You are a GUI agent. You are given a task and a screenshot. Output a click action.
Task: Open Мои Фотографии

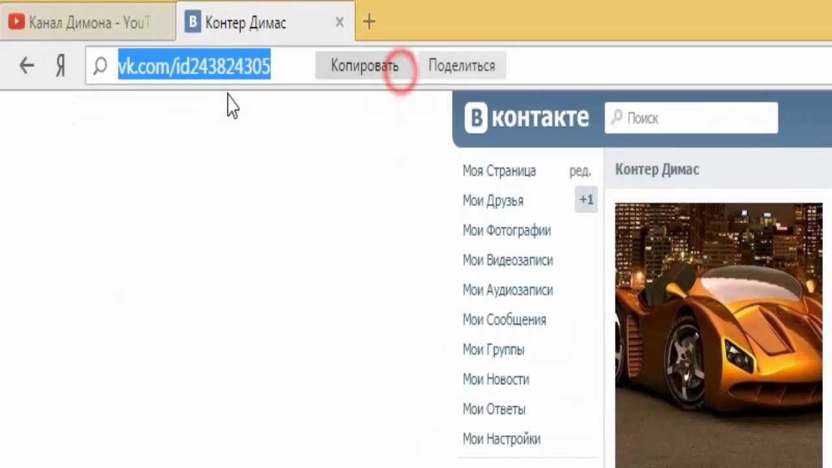[x=507, y=231]
